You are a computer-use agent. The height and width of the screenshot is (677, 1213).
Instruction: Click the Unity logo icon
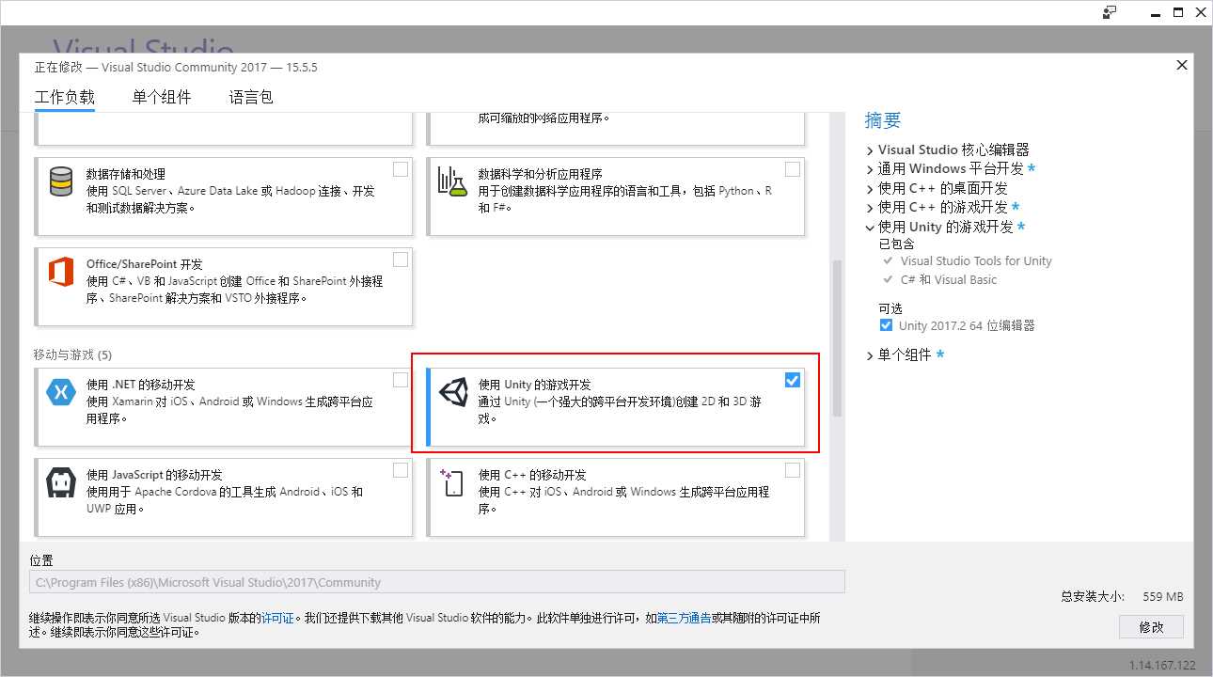point(452,392)
